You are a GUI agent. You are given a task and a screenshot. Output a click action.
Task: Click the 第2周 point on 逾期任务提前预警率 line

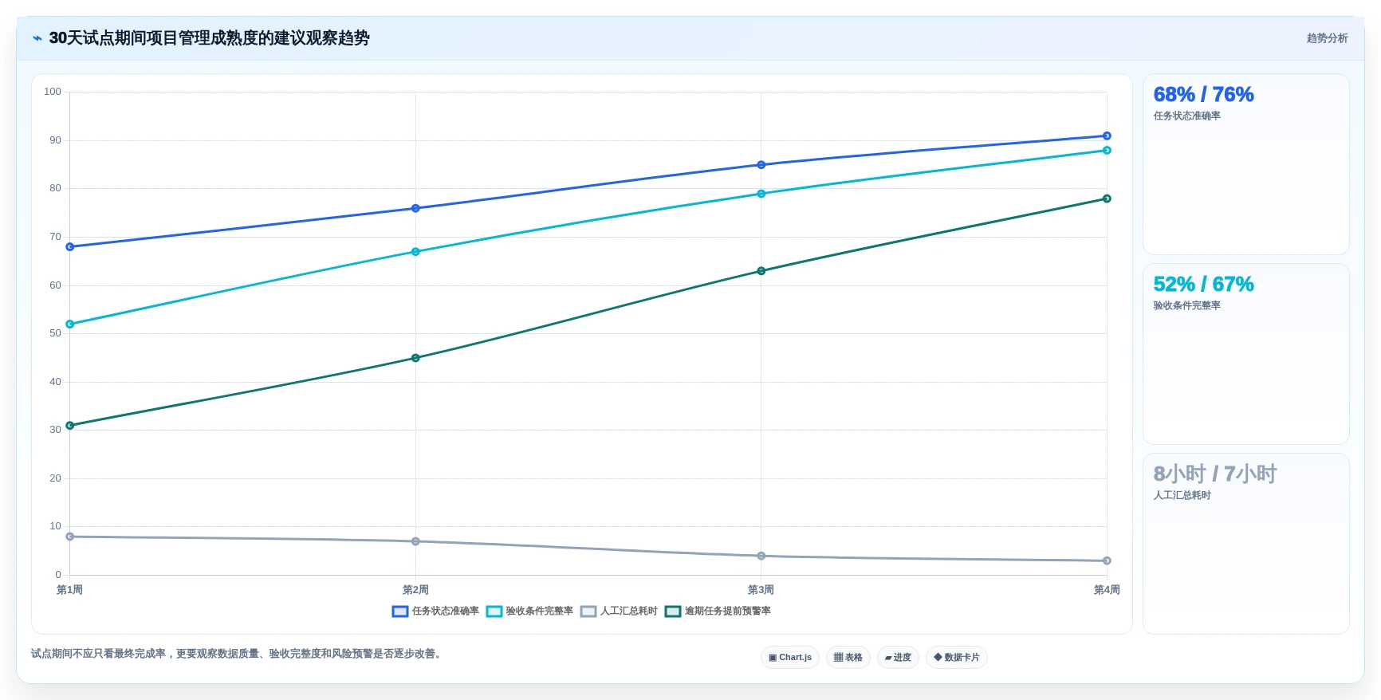(x=415, y=358)
